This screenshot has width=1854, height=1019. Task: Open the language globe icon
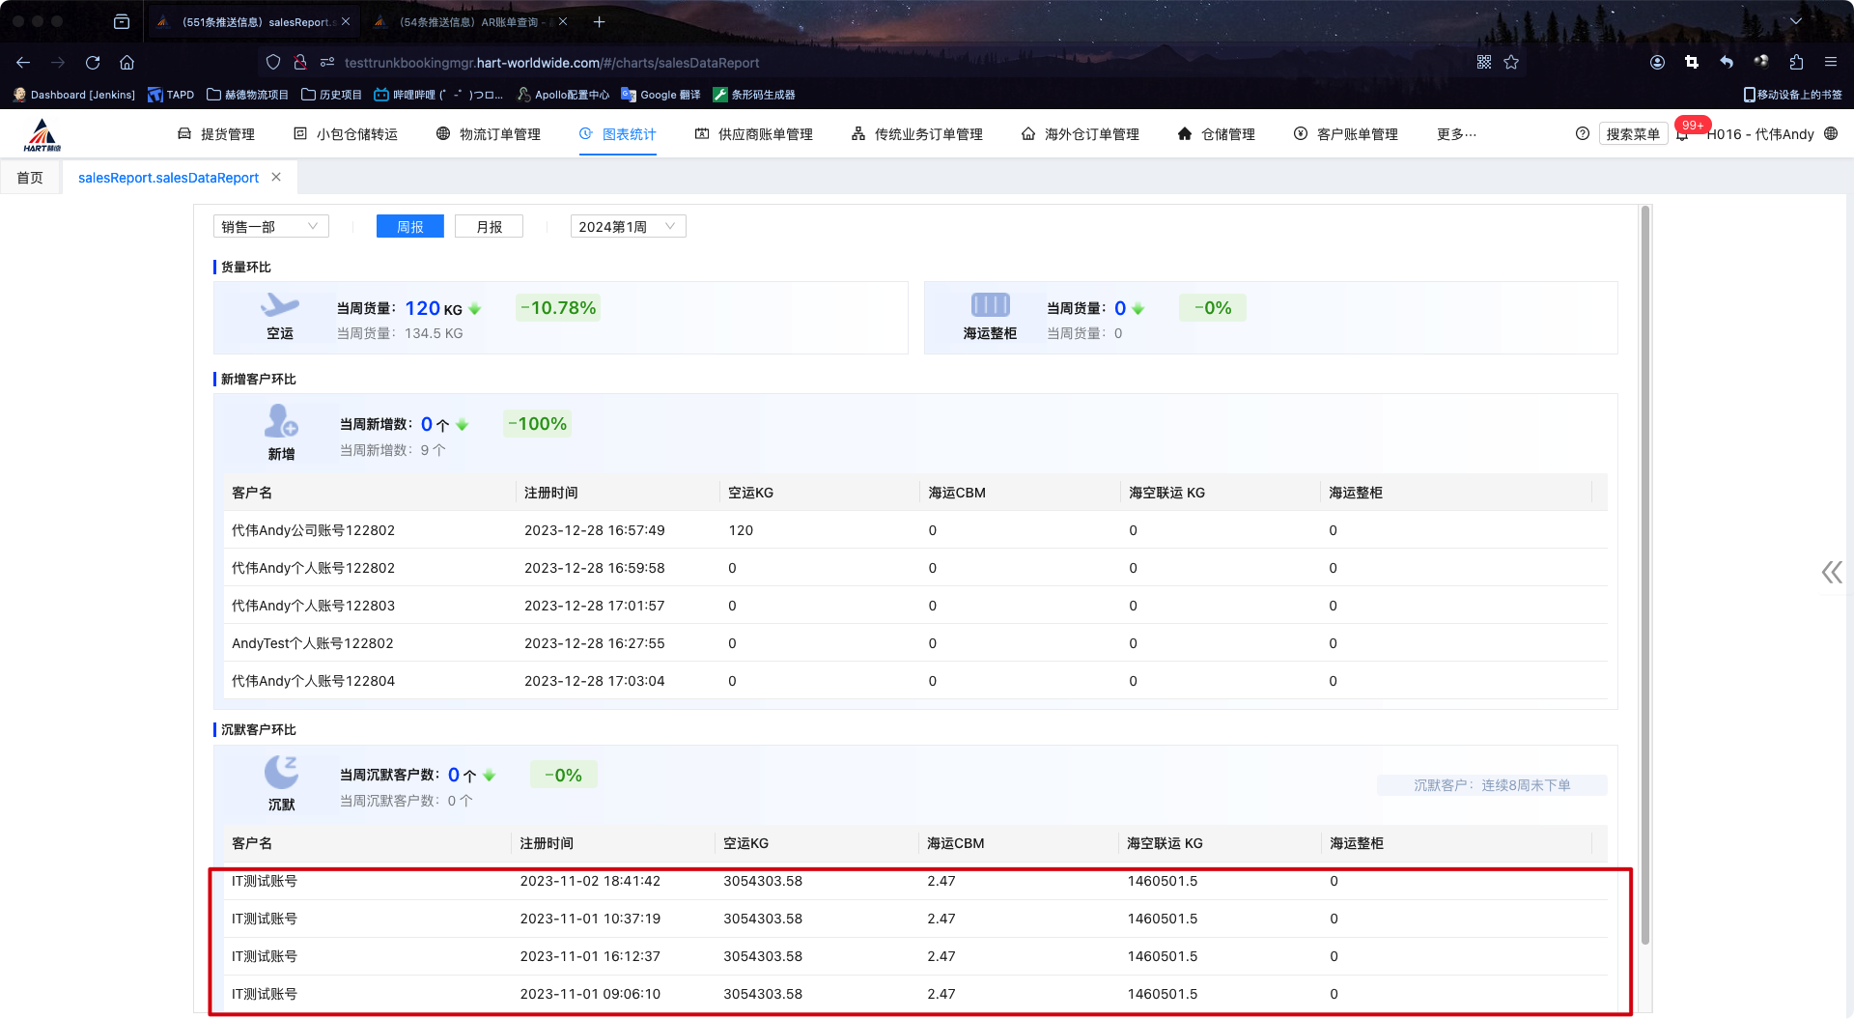tap(1831, 134)
